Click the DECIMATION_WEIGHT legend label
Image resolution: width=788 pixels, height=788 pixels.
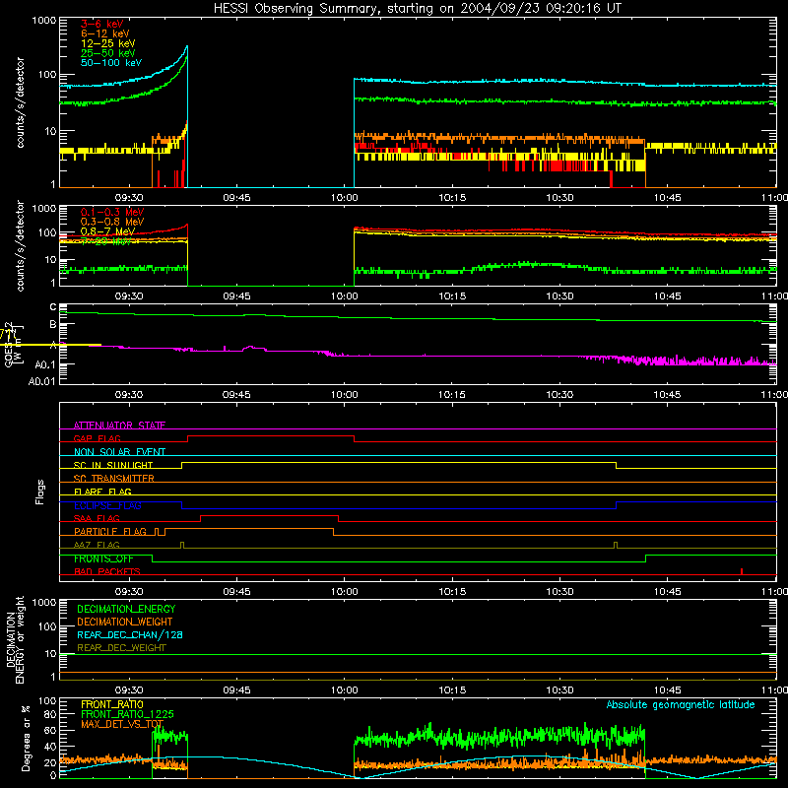[x=125, y=622]
